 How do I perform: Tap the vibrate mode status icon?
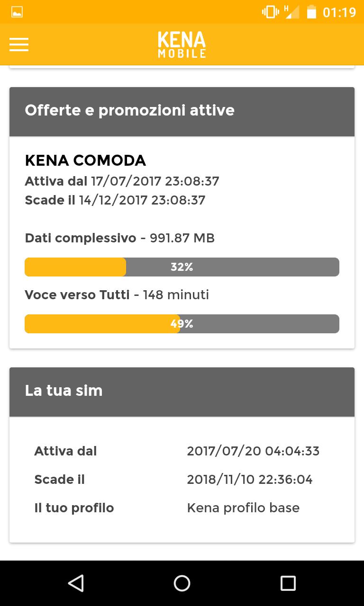click(271, 12)
